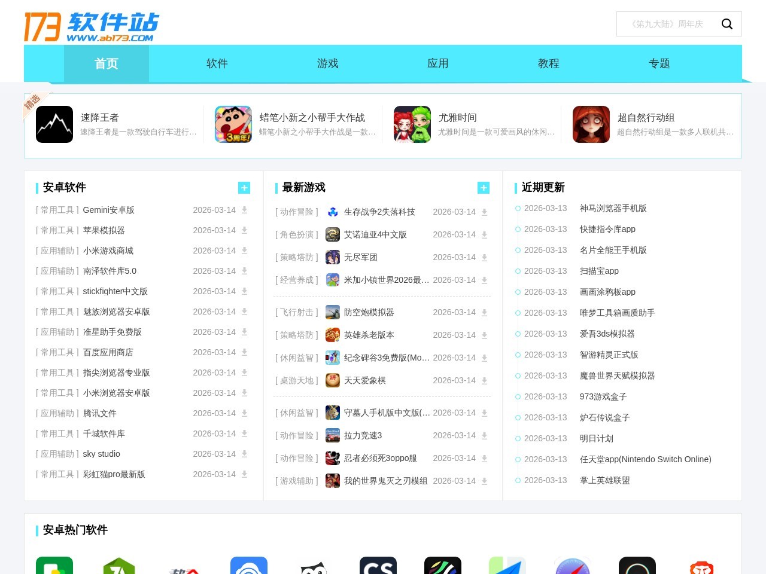Open the 专题 menu item

[x=659, y=63]
